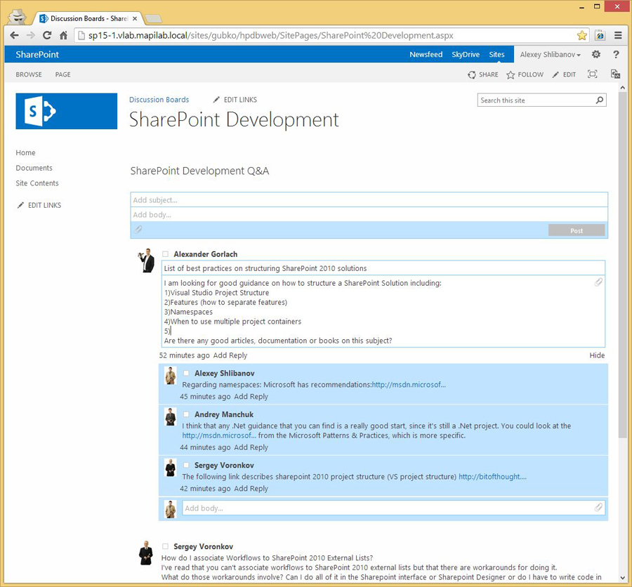Click Add Reply under 42 minutes ago
Screen dimensions: 632x587
(x=251, y=488)
